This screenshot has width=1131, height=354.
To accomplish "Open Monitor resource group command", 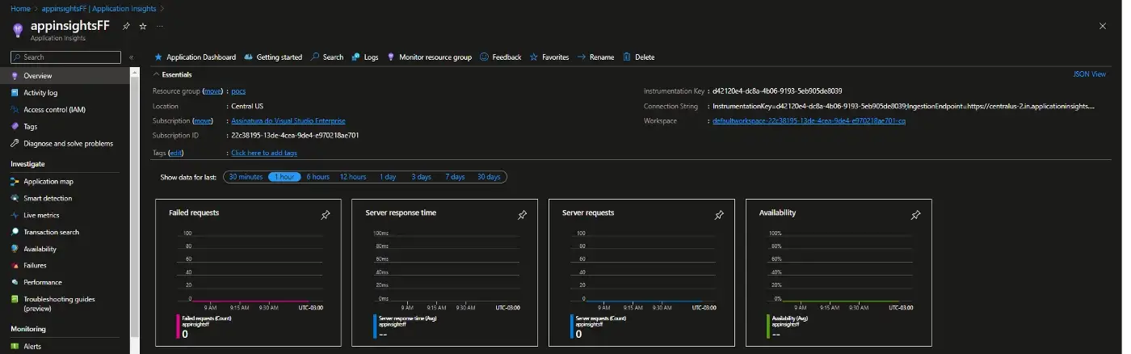I will coord(429,57).
